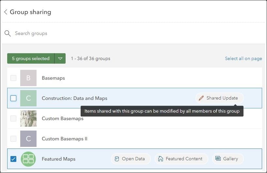This screenshot has width=267, height=173.
Task: Click the Gallery badge icon
Action: pyautogui.click(x=218, y=159)
